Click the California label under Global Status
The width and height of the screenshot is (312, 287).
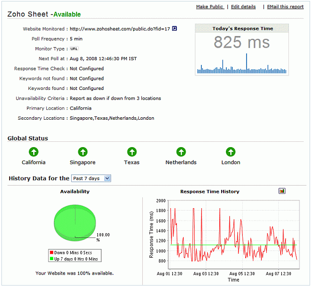coord(34,162)
